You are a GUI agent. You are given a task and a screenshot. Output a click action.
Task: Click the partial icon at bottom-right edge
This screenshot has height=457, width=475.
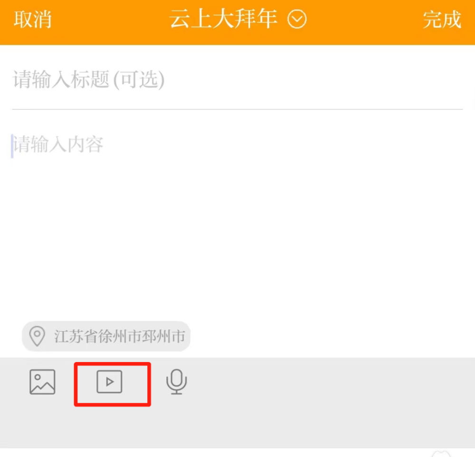pyautogui.click(x=441, y=453)
